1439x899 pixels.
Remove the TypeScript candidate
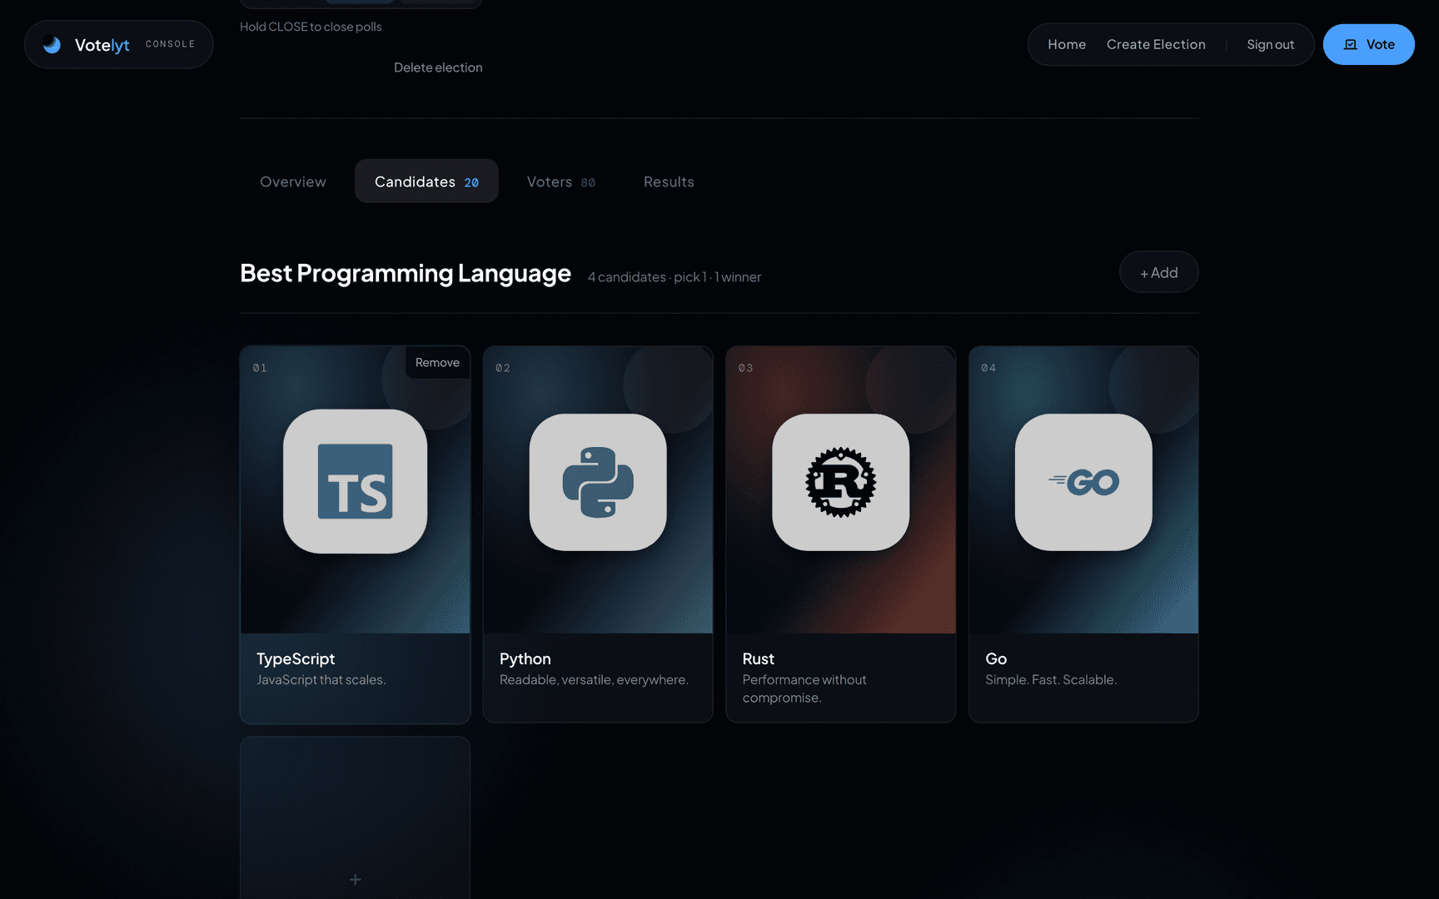437,363
